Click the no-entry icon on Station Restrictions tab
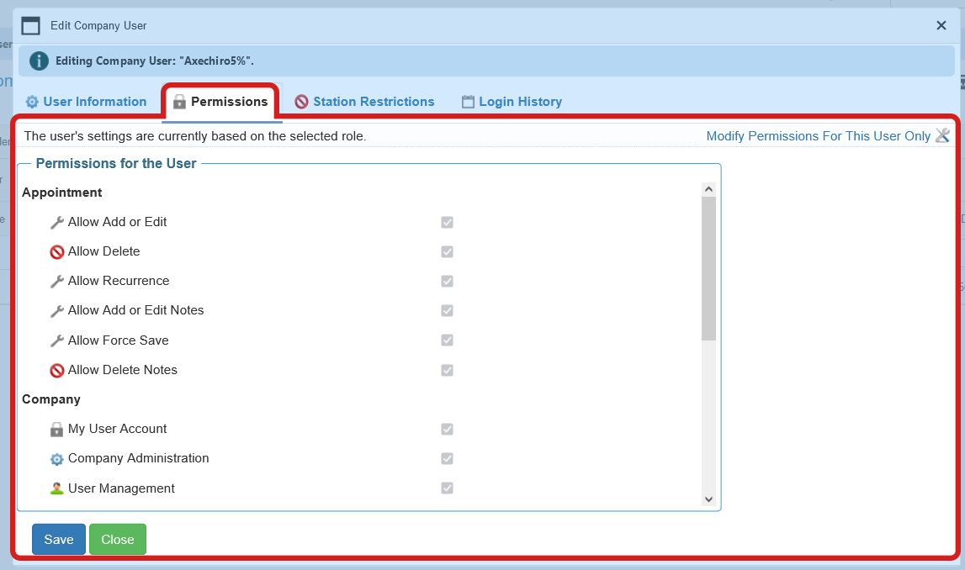Image resolution: width=965 pixels, height=570 pixels. point(301,101)
